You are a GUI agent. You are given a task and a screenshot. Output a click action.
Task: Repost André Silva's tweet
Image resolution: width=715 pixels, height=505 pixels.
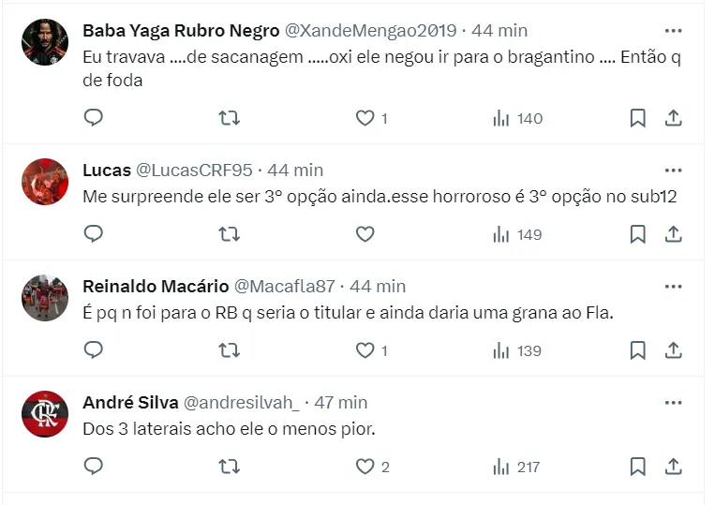[229, 467]
